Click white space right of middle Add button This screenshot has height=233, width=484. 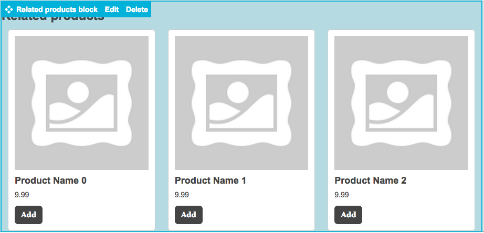pyautogui.click(x=257, y=215)
